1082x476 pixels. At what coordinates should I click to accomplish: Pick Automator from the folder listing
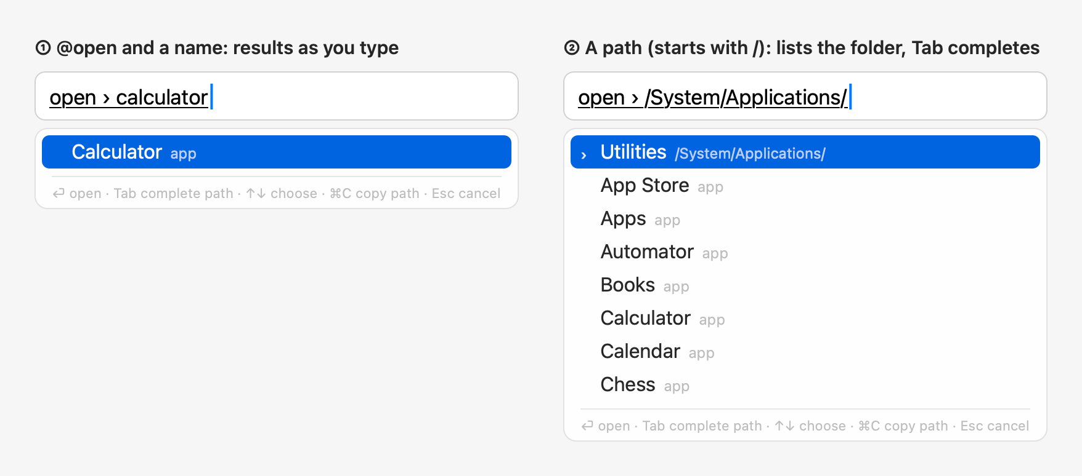click(x=805, y=252)
